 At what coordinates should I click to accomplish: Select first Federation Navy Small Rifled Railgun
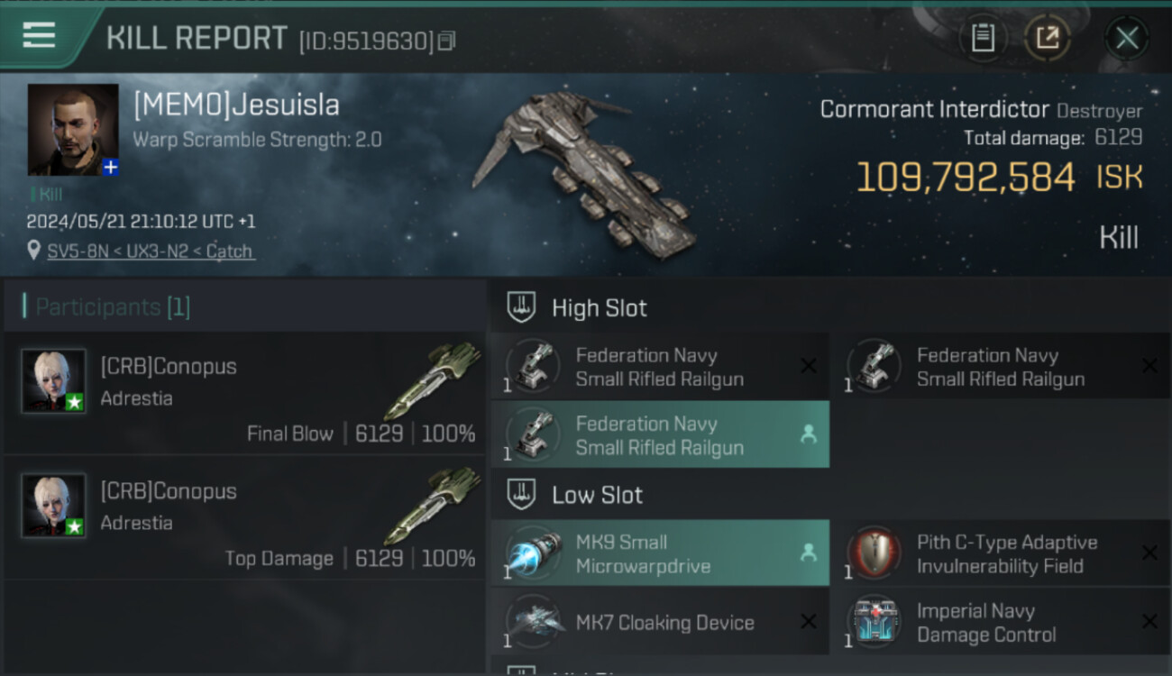[x=660, y=367]
